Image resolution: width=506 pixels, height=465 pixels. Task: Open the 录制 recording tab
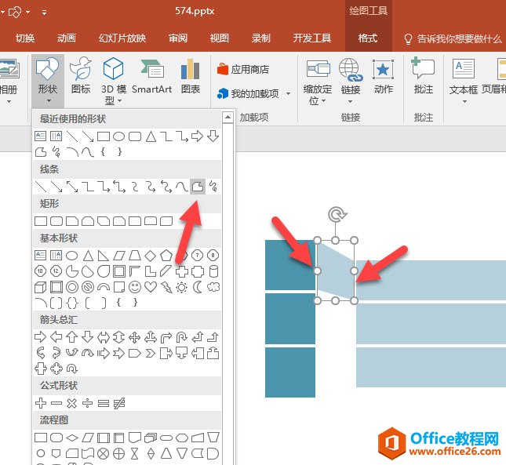[260, 38]
